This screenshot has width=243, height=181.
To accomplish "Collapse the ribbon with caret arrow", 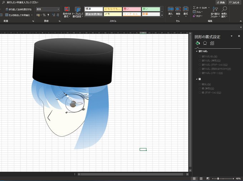I will (x=240, y=21).
